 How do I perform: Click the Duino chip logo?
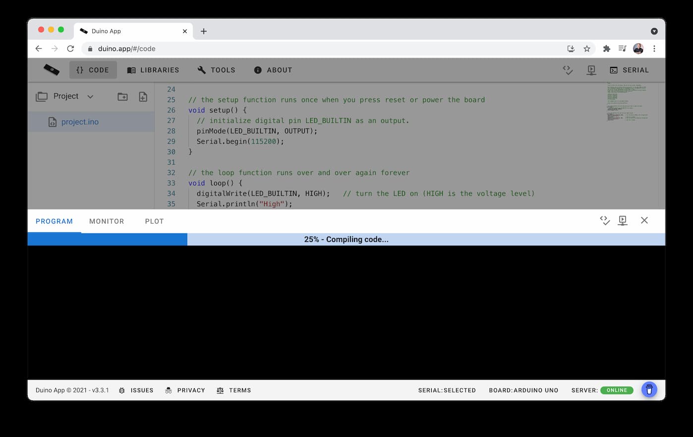(51, 70)
